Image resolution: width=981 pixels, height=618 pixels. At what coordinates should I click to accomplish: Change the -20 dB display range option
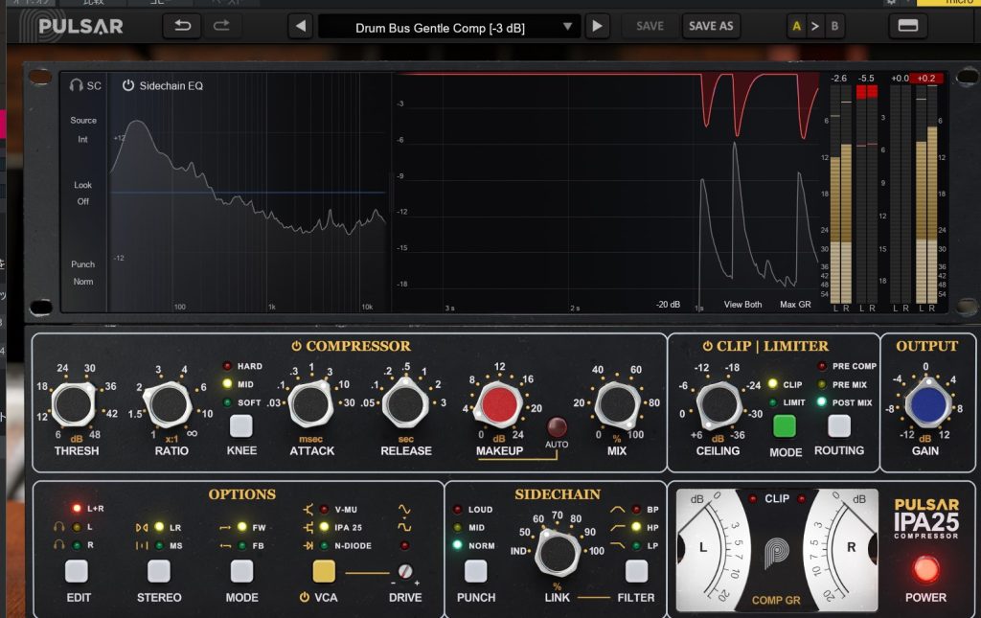[668, 305]
